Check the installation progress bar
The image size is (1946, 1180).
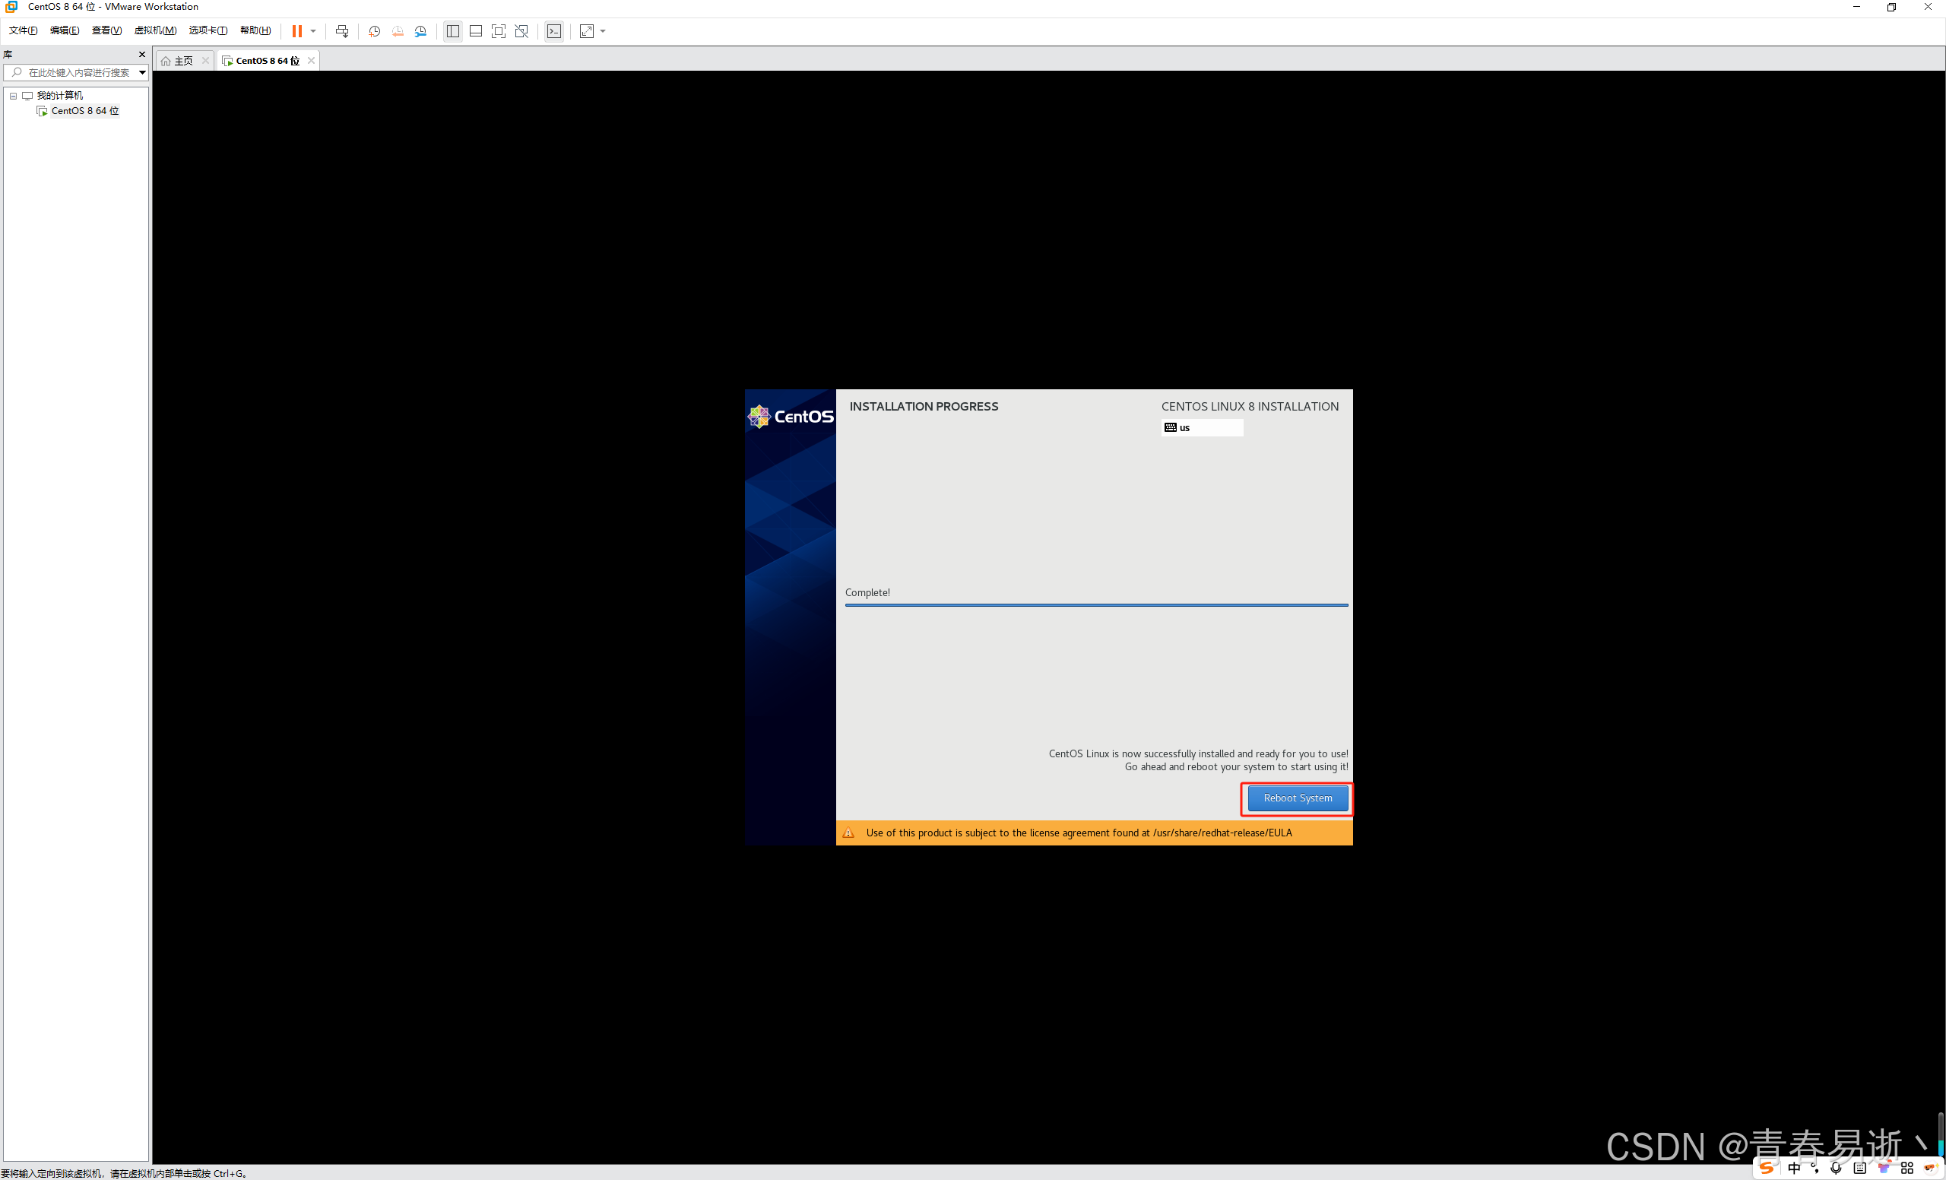(1096, 605)
